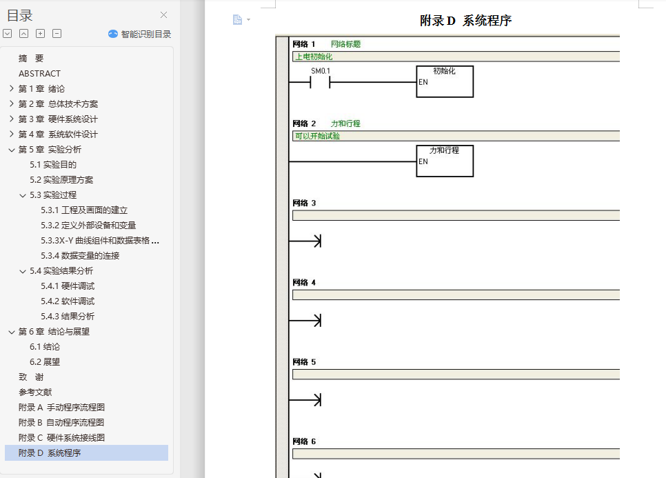
Task: Click the collapse-all-levels up arrow icon
Action: point(23,34)
